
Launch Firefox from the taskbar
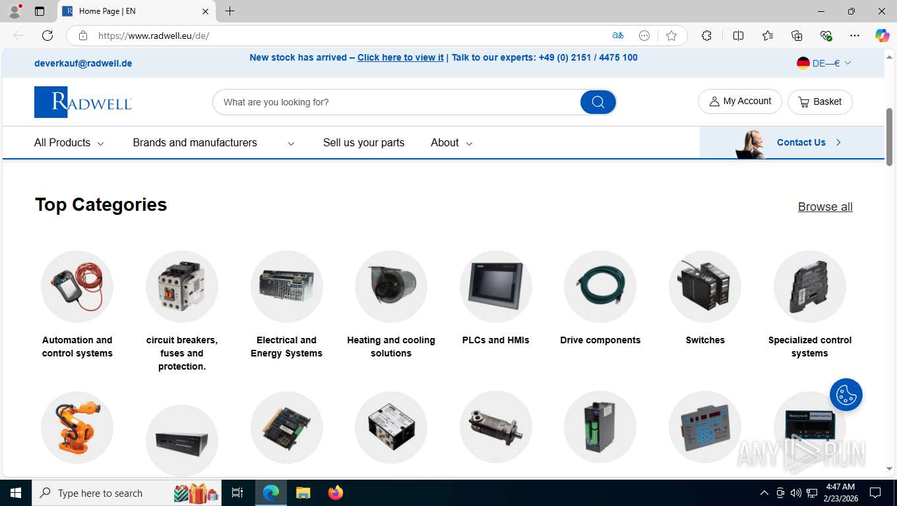pos(336,493)
